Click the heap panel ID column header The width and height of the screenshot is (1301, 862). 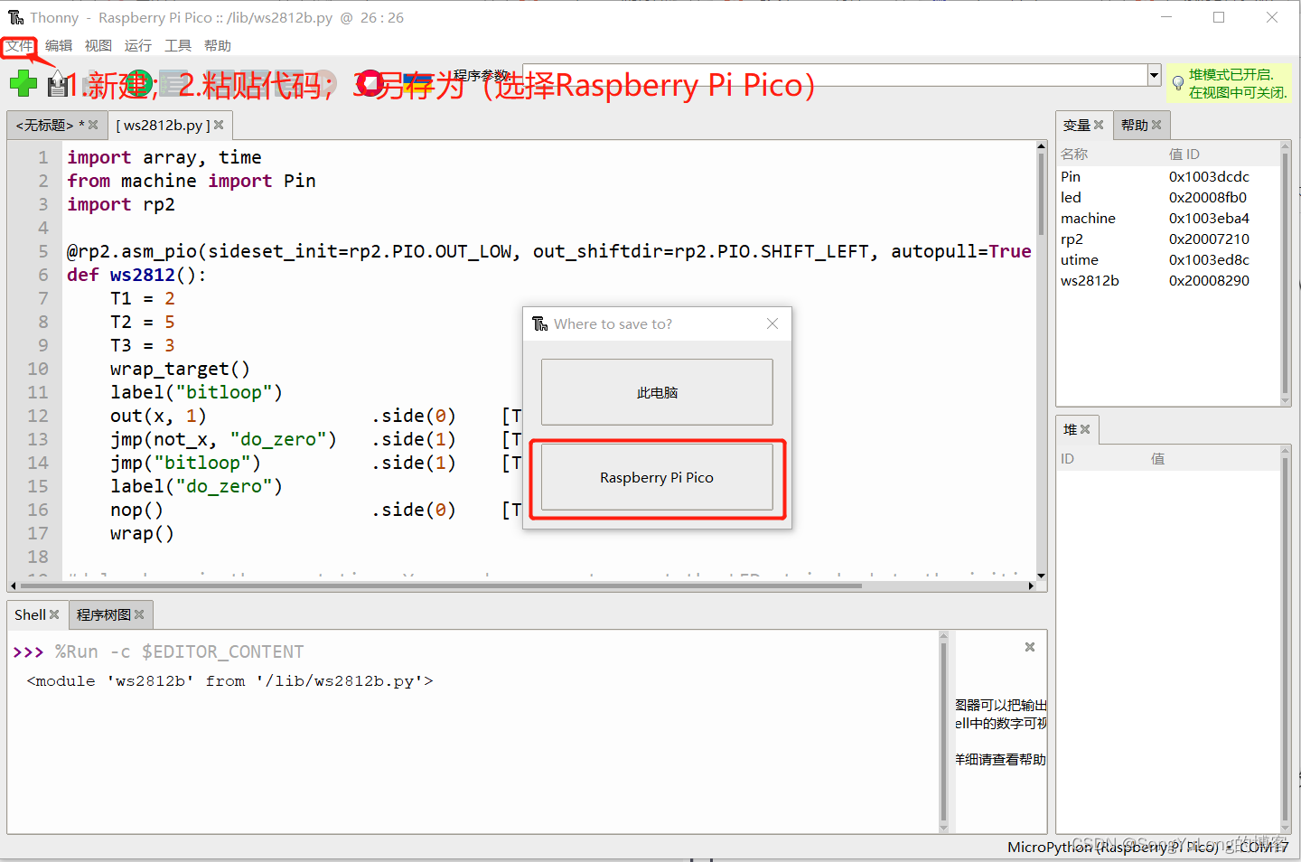pyautogui.click(x=1068, y=459)
